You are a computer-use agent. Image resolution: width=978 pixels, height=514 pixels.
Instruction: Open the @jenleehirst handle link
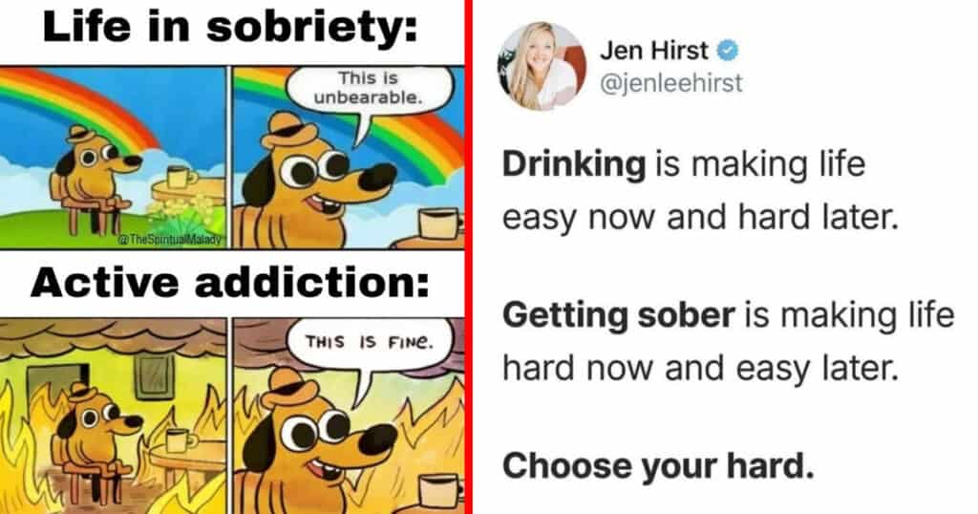point(671,83)
